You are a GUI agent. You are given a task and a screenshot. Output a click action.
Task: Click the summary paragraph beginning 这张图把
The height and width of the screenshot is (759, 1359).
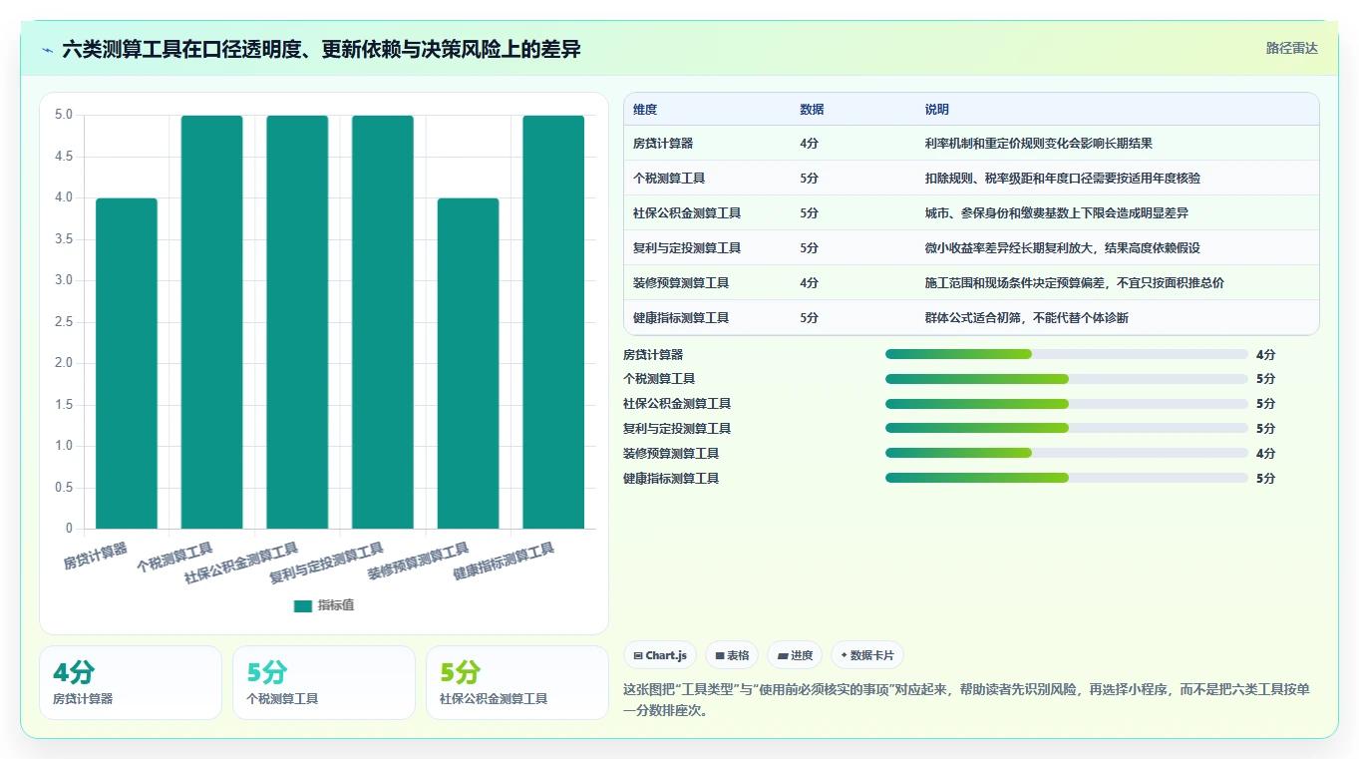(x=967, y=700)
